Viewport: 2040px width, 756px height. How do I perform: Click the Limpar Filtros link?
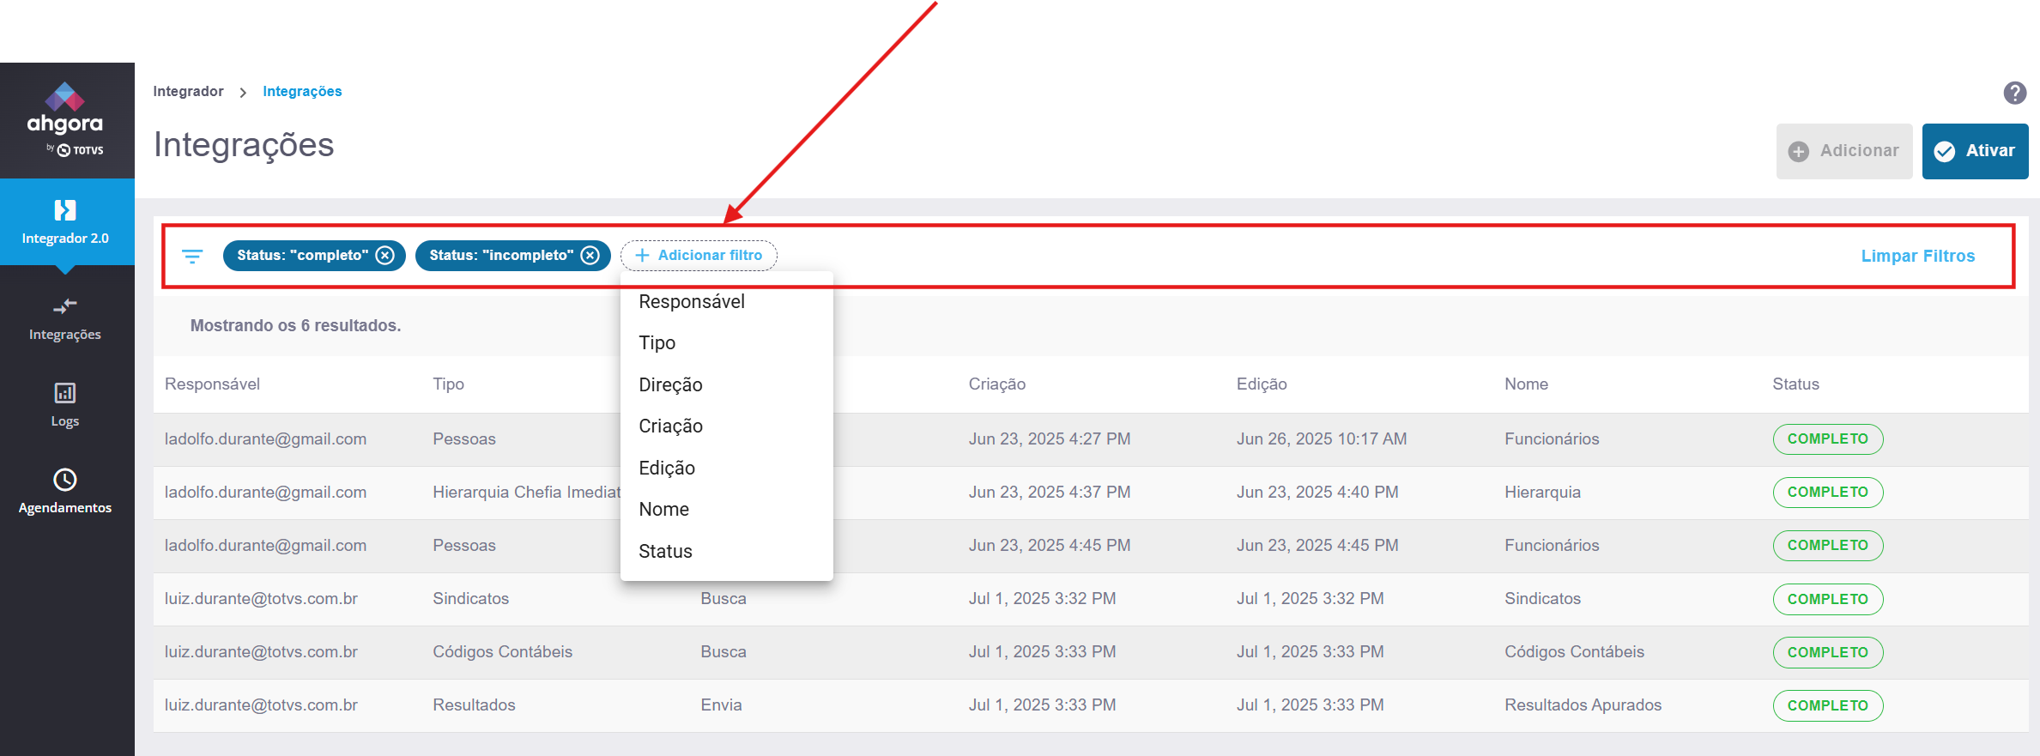tap(1917, 256)
